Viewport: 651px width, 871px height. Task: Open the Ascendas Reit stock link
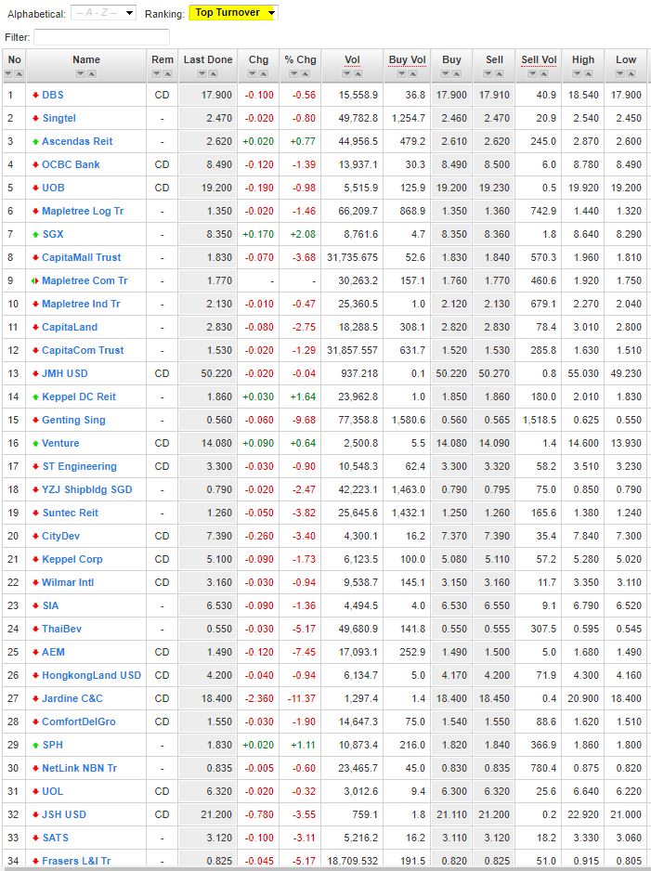(77, 142)
